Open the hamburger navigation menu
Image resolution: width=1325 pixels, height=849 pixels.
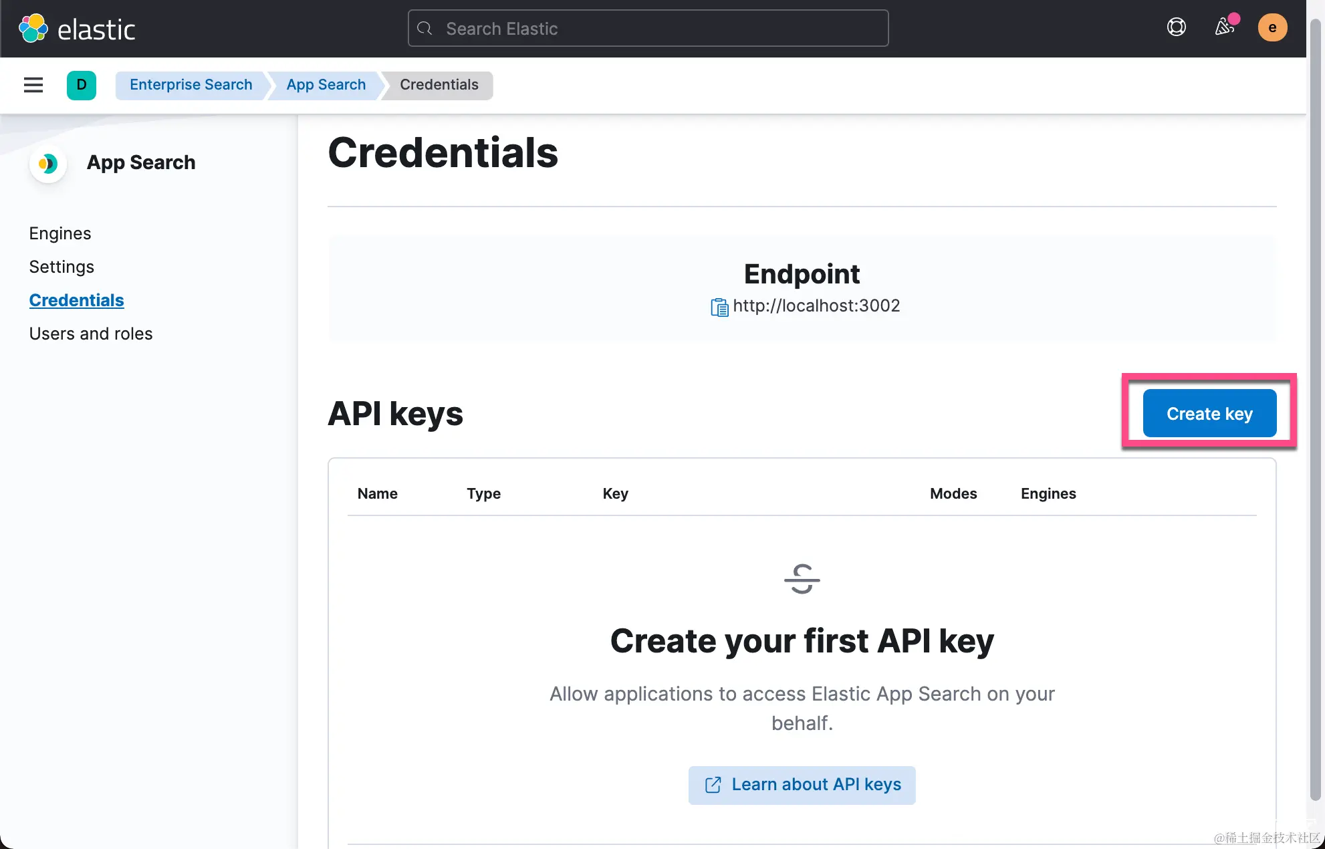(x=33, y=85)
